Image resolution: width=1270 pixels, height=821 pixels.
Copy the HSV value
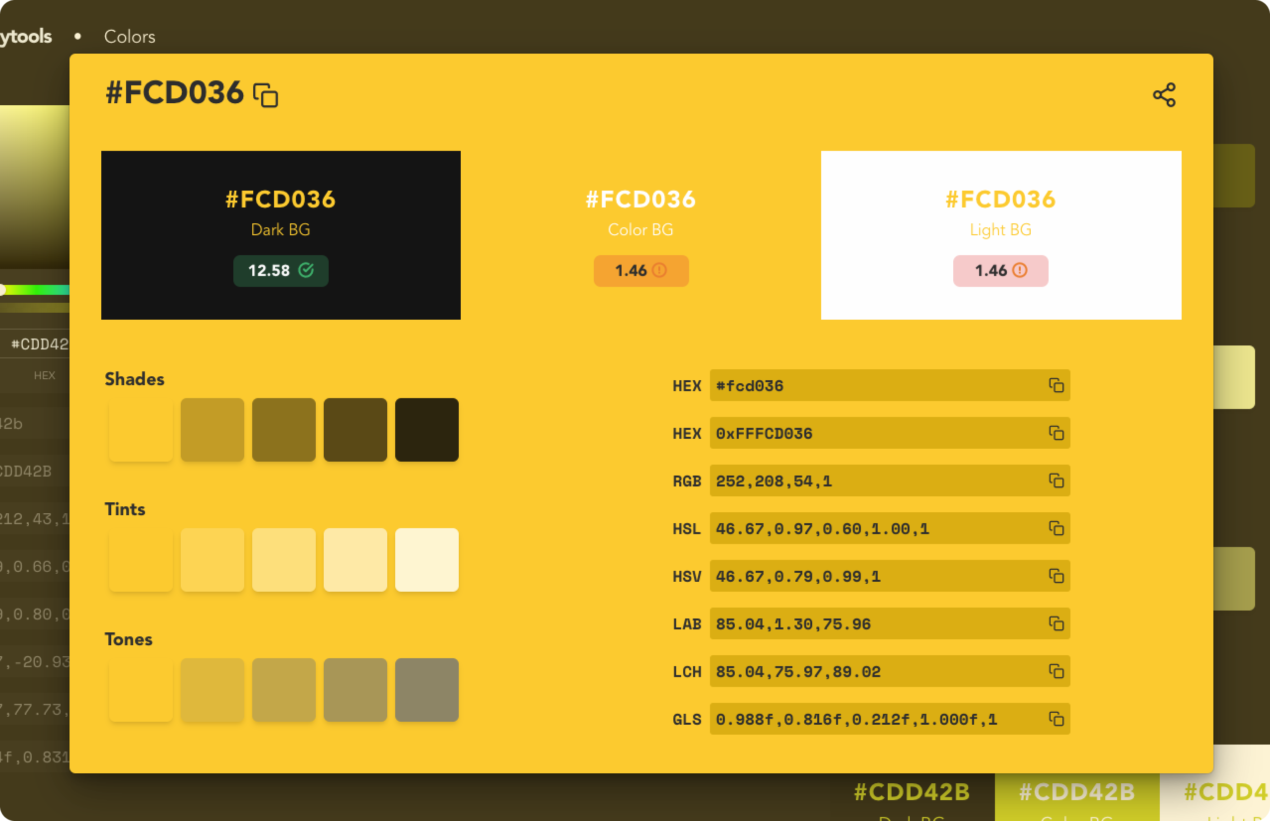tap(1056, 576)
